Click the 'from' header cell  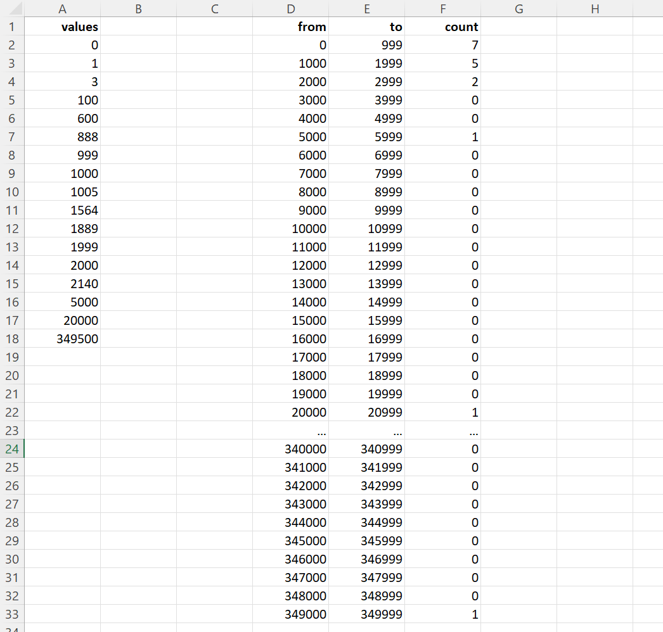290,27
